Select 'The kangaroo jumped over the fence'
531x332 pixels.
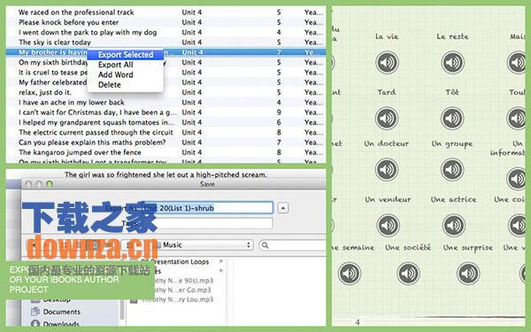coord(166,152)
